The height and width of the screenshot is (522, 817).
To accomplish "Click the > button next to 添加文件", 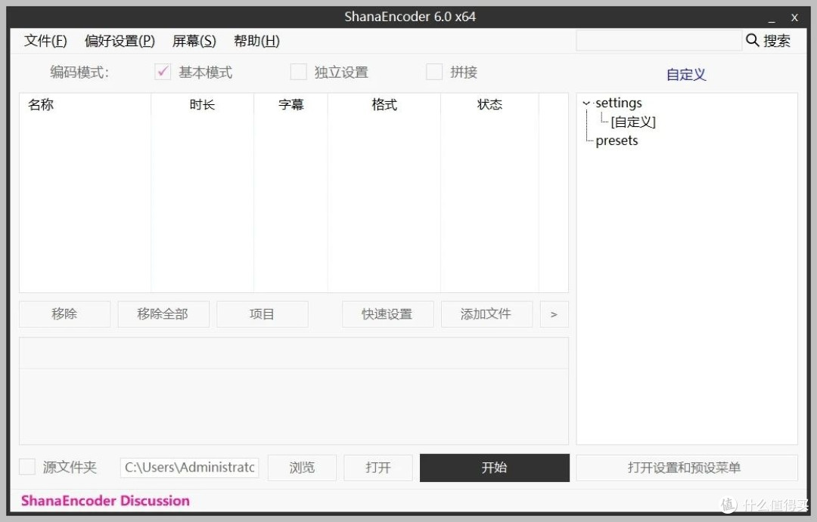I will [x=555, y=314].
